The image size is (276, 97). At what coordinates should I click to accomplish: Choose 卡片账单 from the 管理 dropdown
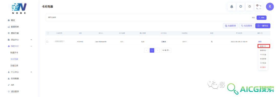263,63
